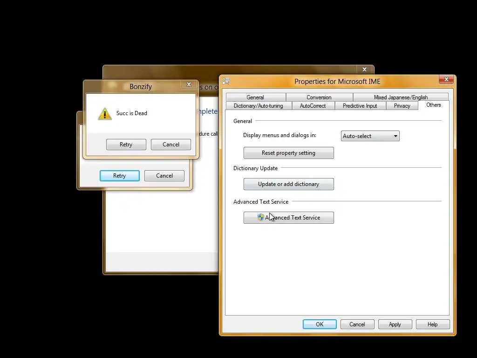The image size is (477, 358).
Task: Click Reset property setting button
Action: (x=289, y=153)
